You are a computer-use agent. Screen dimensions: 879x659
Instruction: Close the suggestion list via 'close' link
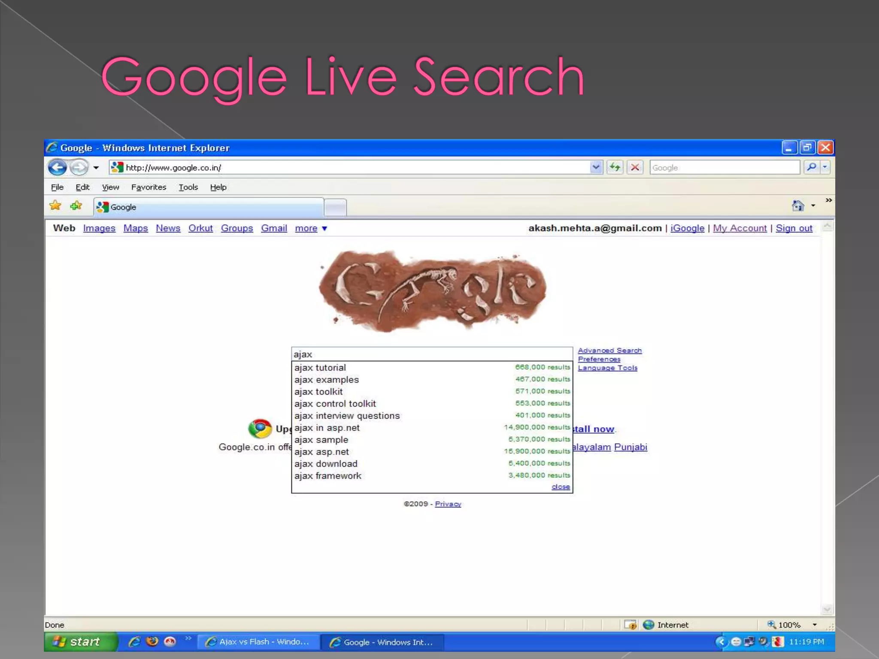(x=561, y=487)
